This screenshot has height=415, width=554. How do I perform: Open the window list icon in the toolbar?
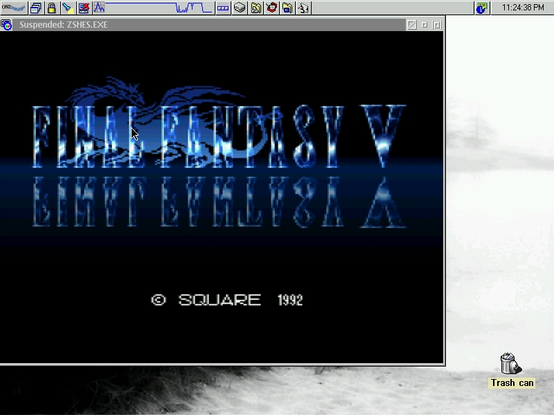pos(36,8)
